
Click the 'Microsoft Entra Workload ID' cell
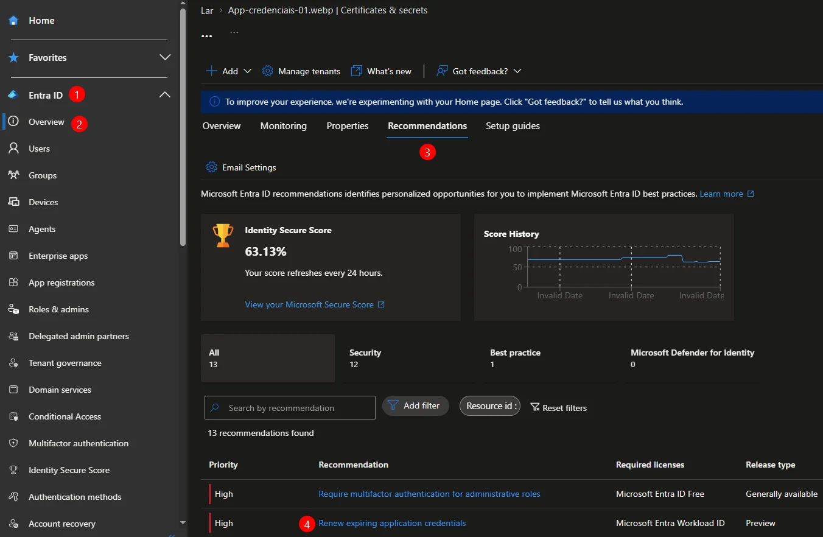pos(670,523)
